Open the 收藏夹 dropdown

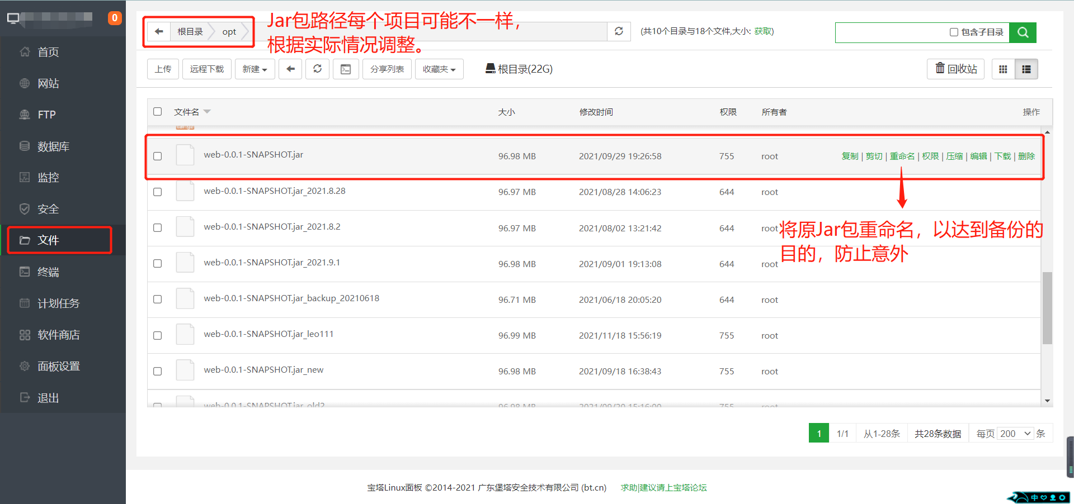439,69
